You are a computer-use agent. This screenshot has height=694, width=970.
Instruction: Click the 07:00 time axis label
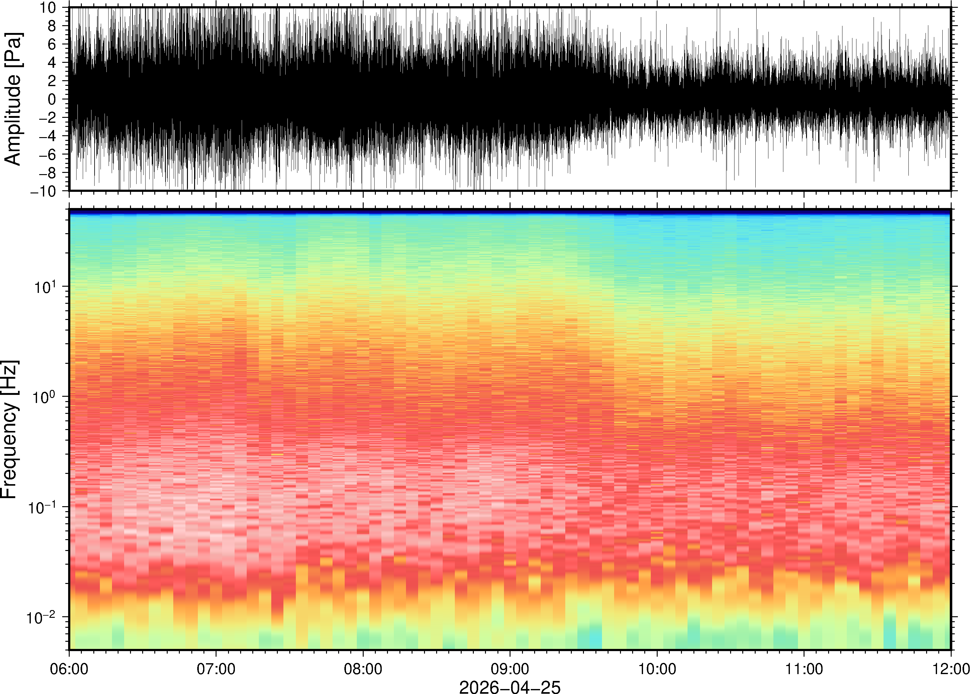click(x=216, y=669)
